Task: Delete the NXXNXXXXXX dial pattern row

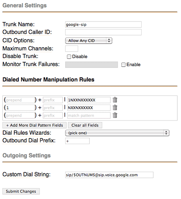Action: [x=115, y=107]
